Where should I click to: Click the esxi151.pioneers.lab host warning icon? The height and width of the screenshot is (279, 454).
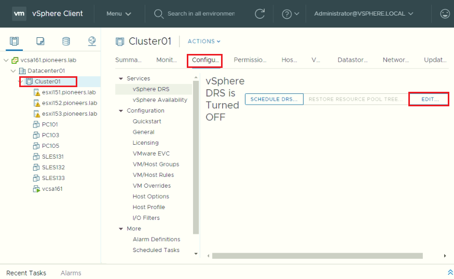tap(36, 92)
